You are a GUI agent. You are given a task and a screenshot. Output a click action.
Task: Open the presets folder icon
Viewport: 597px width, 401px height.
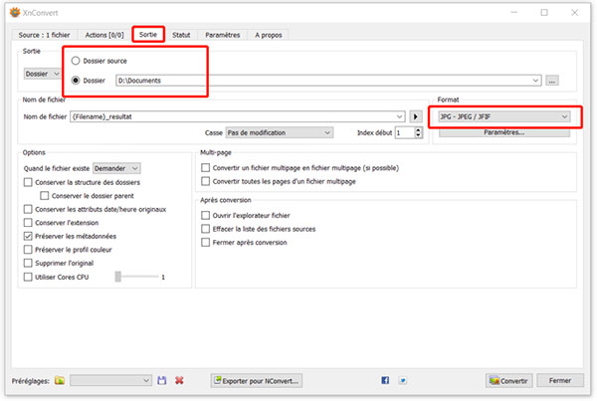coord(60,380)
